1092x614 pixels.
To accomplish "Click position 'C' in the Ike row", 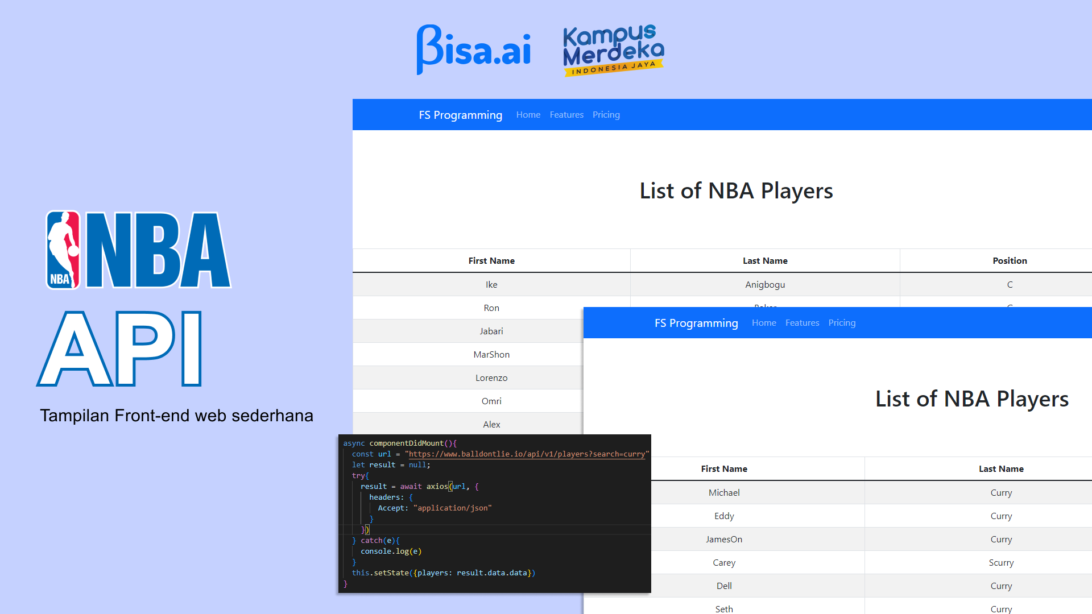I will 1010,285.
